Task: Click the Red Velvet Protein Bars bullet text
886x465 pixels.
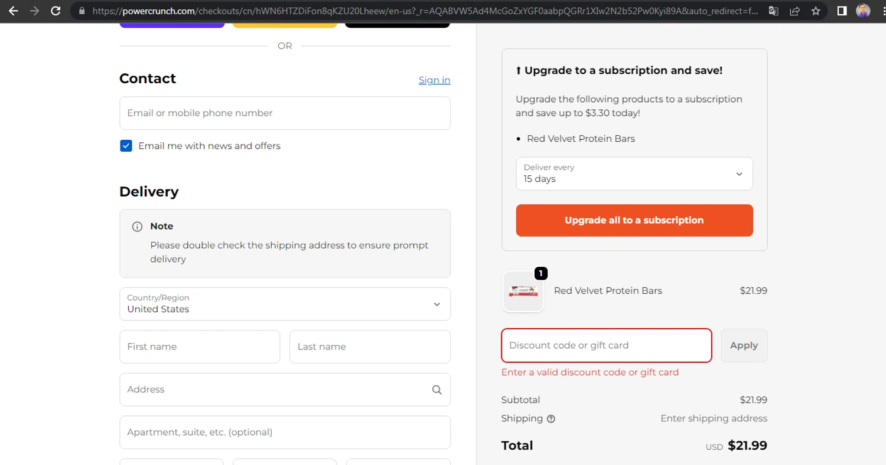Action: (581, 139)
